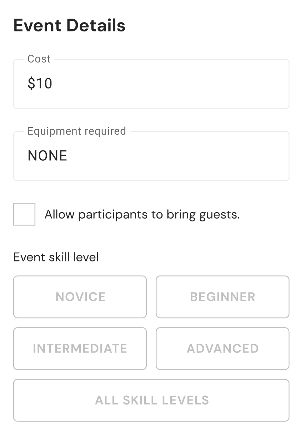This screenshot has height=440, width=305.
Task: Focus the Equipment required input field
Action: 151,156
